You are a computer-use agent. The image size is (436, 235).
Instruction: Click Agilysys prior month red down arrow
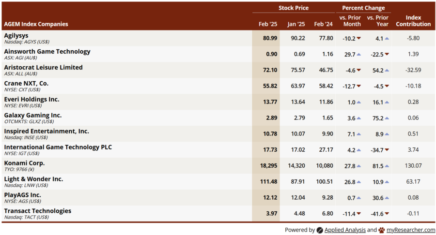coord(358,39)
